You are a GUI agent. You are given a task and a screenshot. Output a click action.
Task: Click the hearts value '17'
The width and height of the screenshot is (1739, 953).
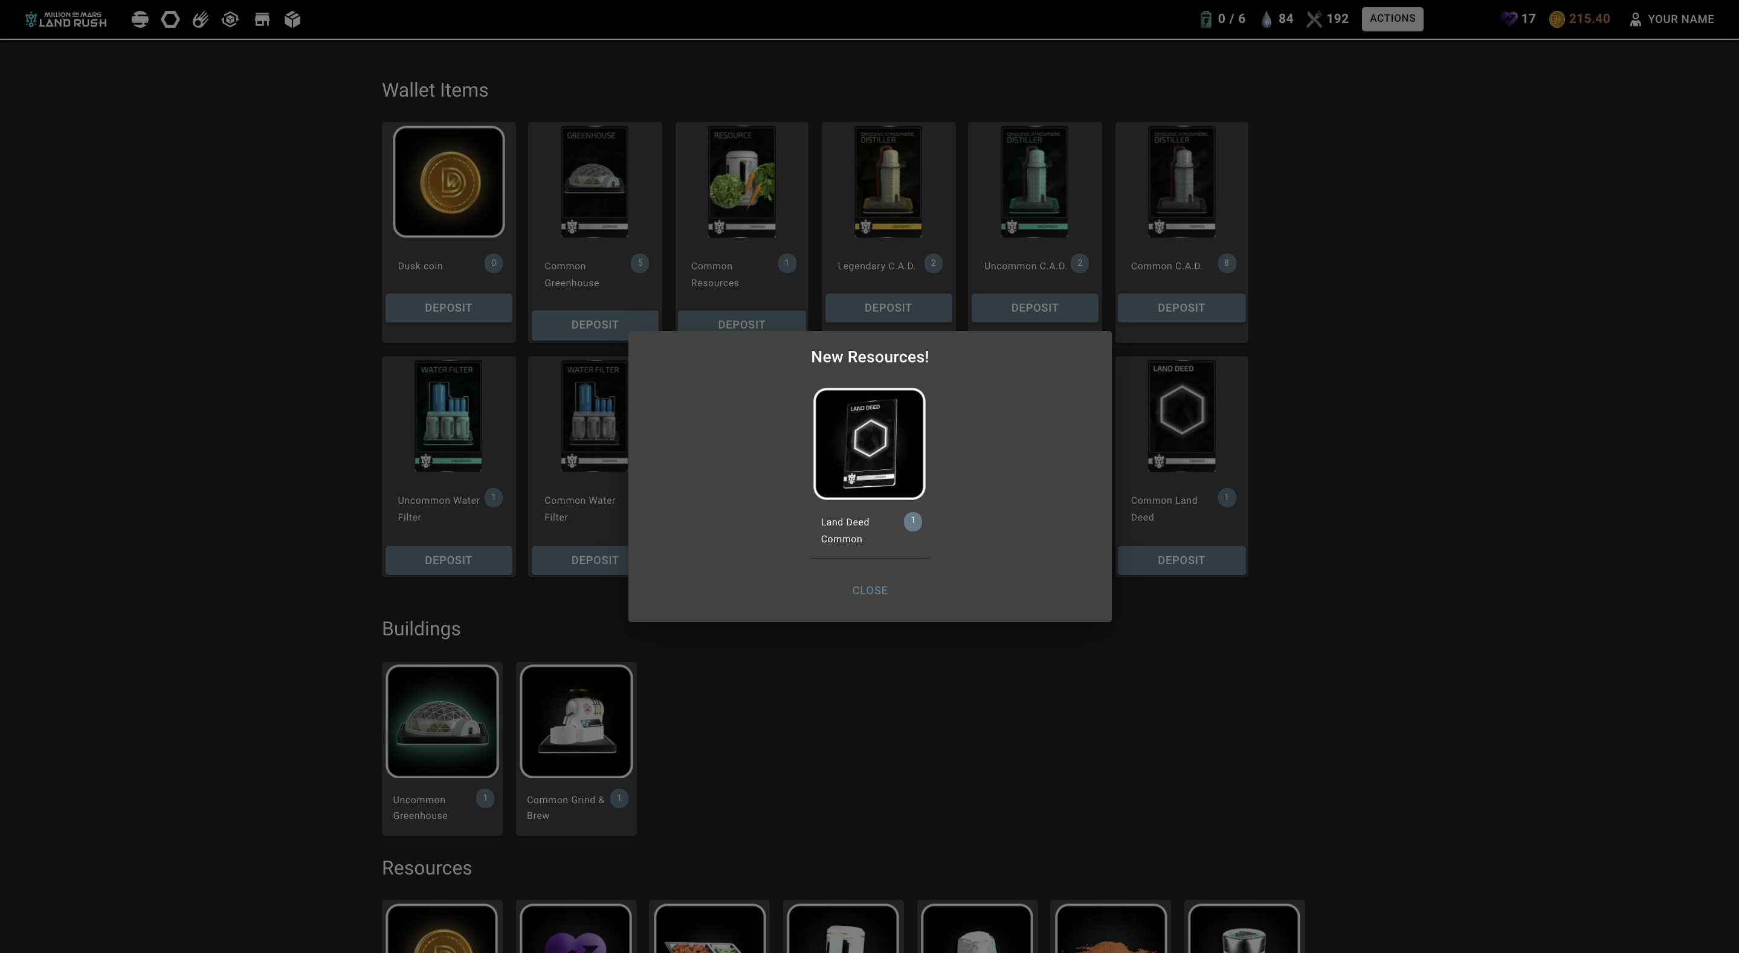pyautogui.click(x=1528, y=19)
